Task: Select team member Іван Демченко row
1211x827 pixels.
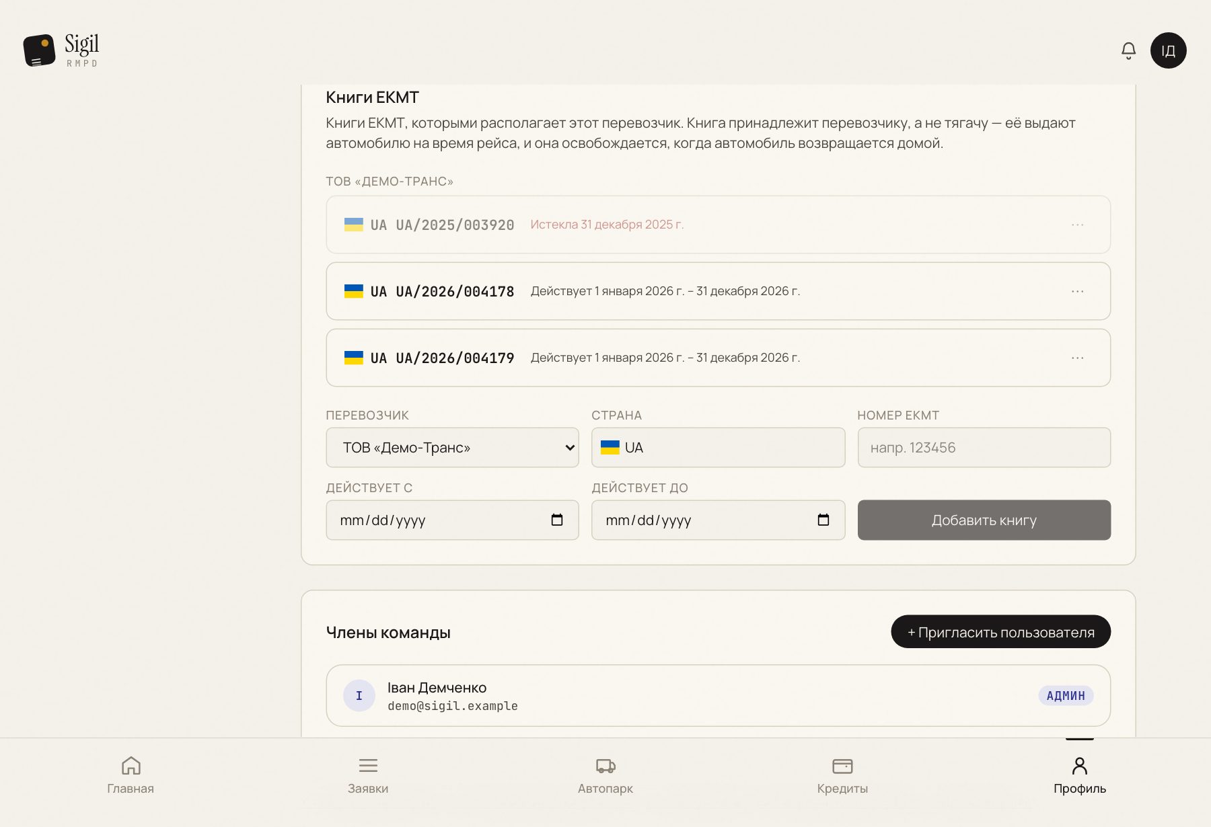Action: tap(718, 696)
